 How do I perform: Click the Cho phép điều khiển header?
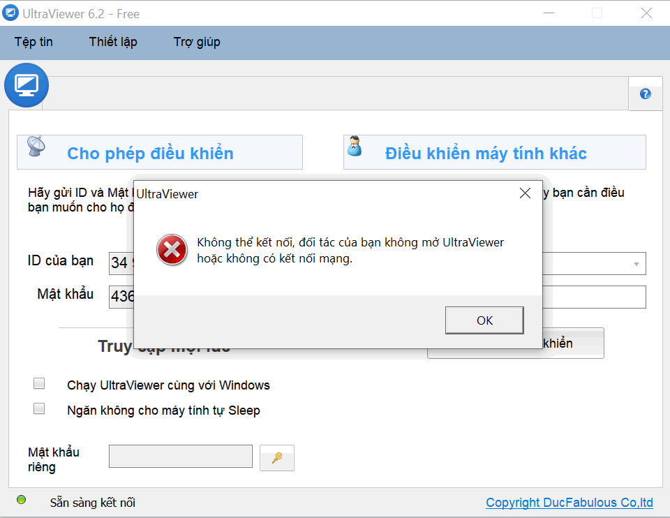pyautogui.click(x=160, y=153)
